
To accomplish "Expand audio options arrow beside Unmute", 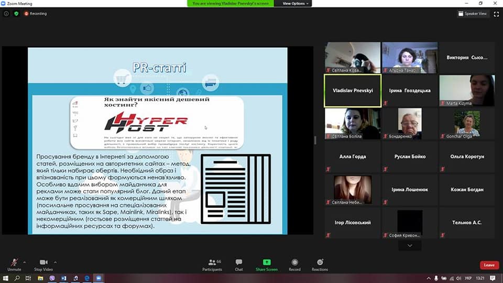I will tap(25, 262).
